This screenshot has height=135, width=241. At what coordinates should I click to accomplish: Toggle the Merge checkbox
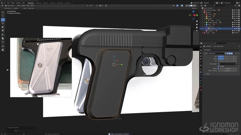(x=218, y=68)
